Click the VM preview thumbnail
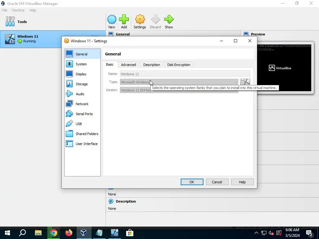 (x=284, y=68)
